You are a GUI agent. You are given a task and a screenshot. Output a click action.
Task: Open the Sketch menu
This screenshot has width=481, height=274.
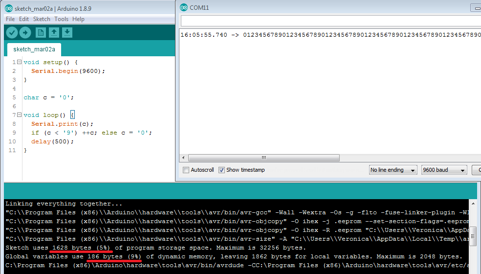point(42,19)
